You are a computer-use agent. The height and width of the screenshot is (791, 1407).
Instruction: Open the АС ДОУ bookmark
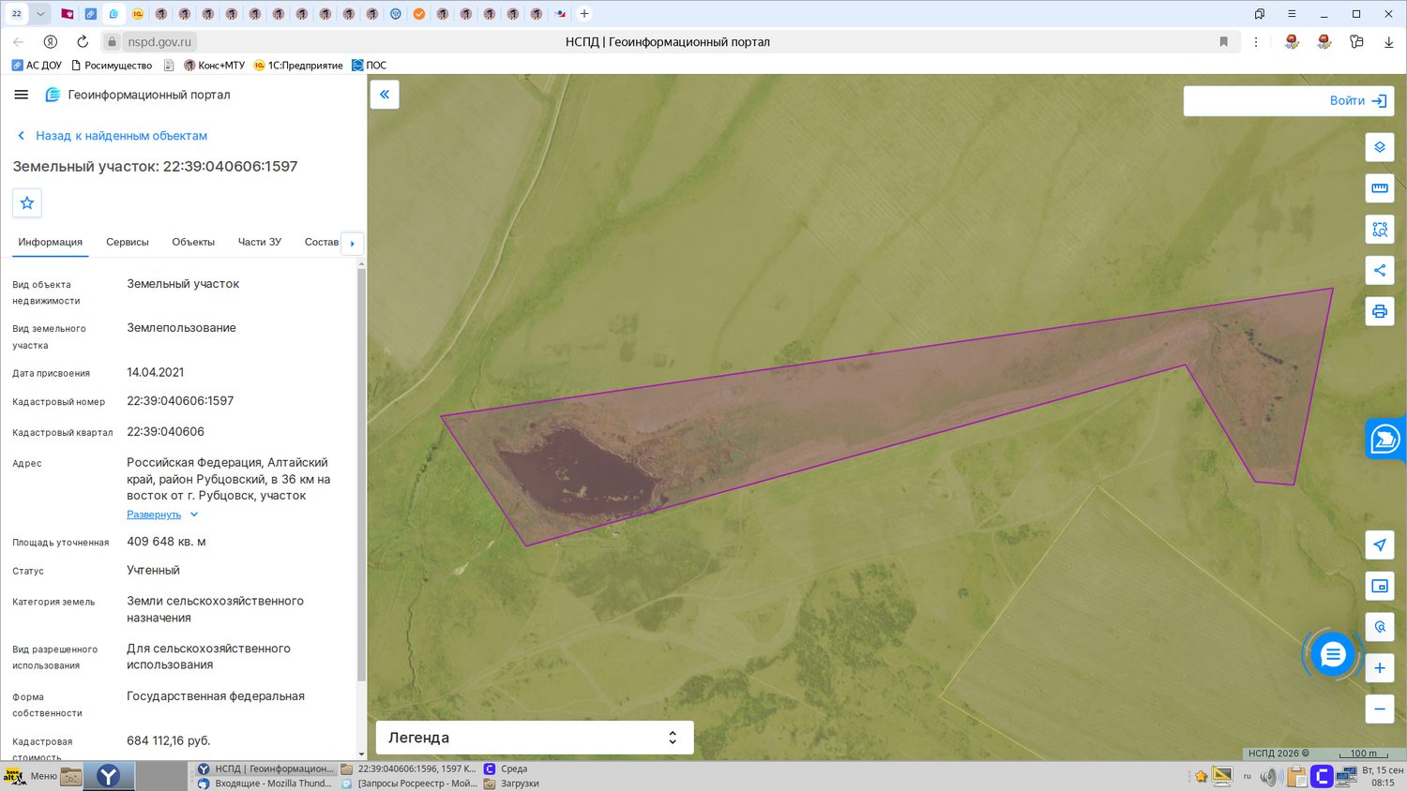(x=37, y=66)
